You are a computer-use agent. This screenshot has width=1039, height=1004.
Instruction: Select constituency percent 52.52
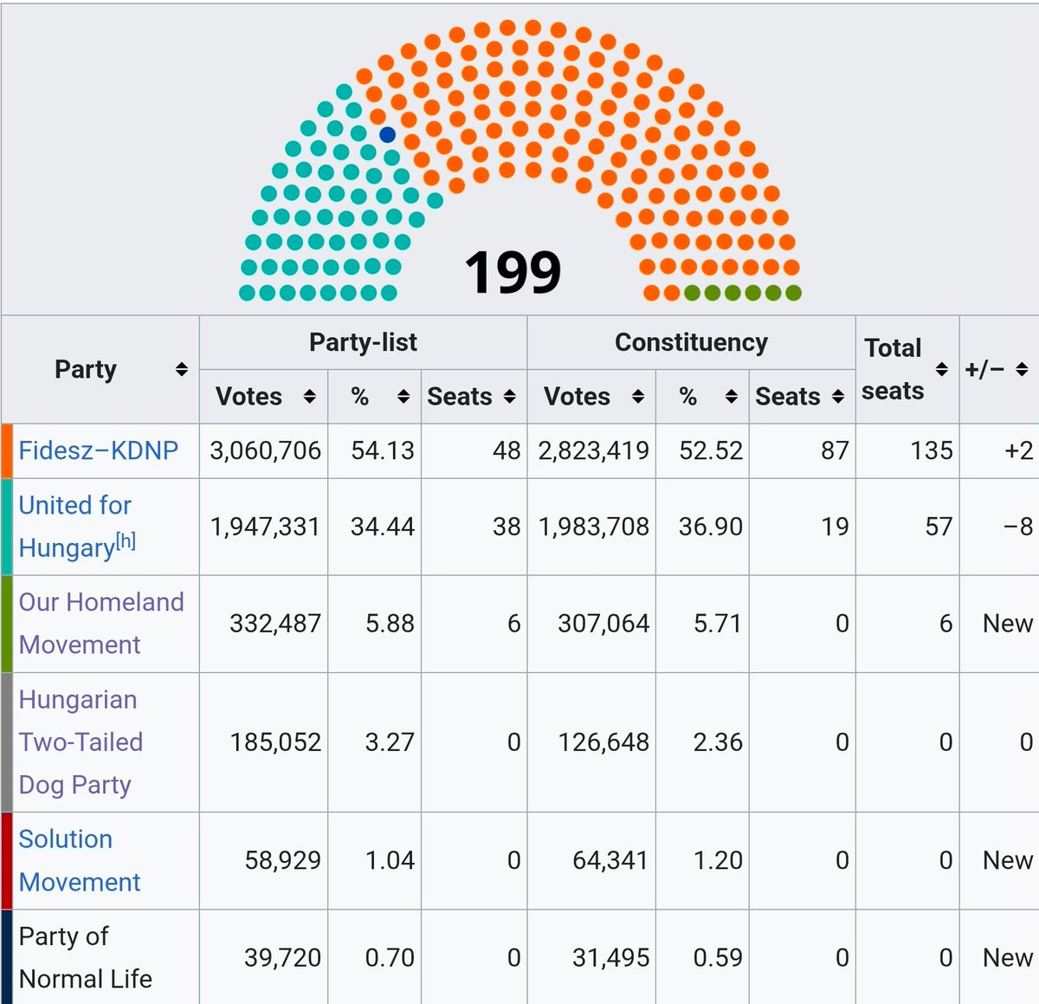coord(711,450)
